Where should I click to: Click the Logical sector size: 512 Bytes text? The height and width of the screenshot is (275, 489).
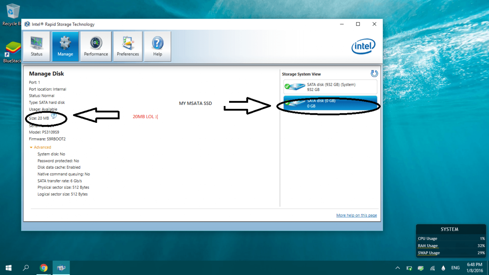(63, 194)
